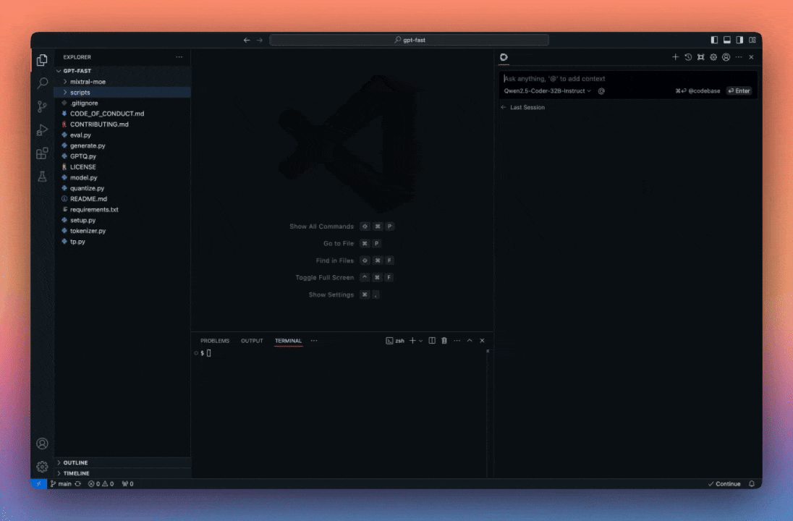This screenshot has width=793, height=521.
Task: Switch to the PROBLEMS tab
Action: 215,341
